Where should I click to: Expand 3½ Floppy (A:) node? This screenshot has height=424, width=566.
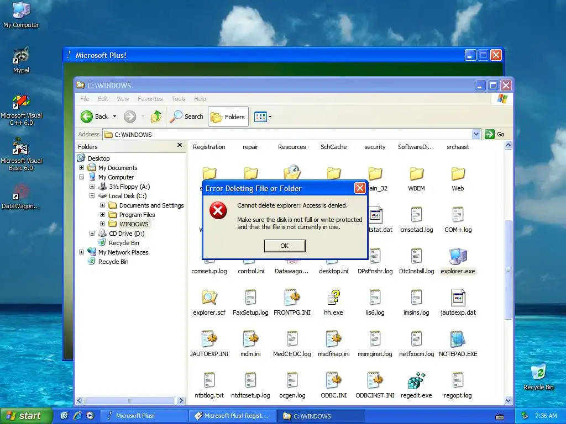pyautogui.click(x=92, y=187)
